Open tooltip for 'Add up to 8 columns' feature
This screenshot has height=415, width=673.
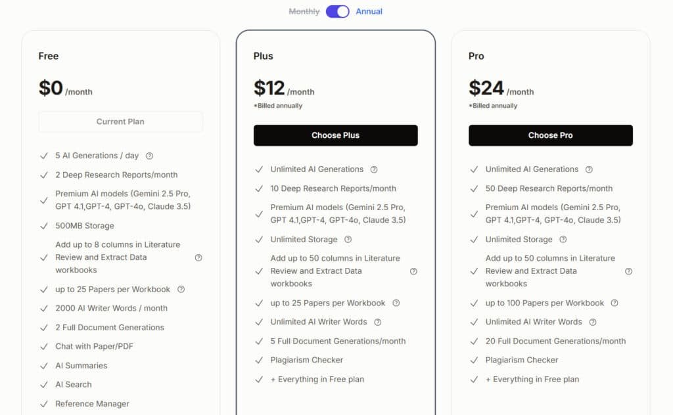point(198,258)
